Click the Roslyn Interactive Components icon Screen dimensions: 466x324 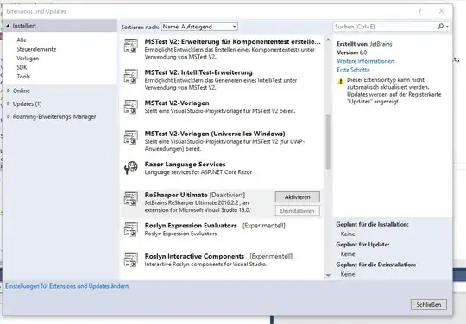point(131,260)
